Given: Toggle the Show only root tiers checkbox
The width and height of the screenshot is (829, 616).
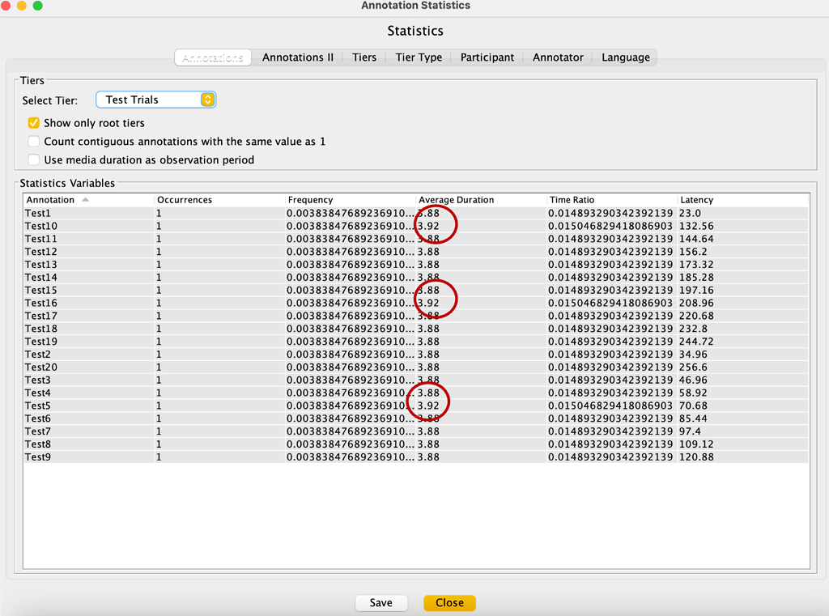Looking at the screenshot, I should pos(33,123).
